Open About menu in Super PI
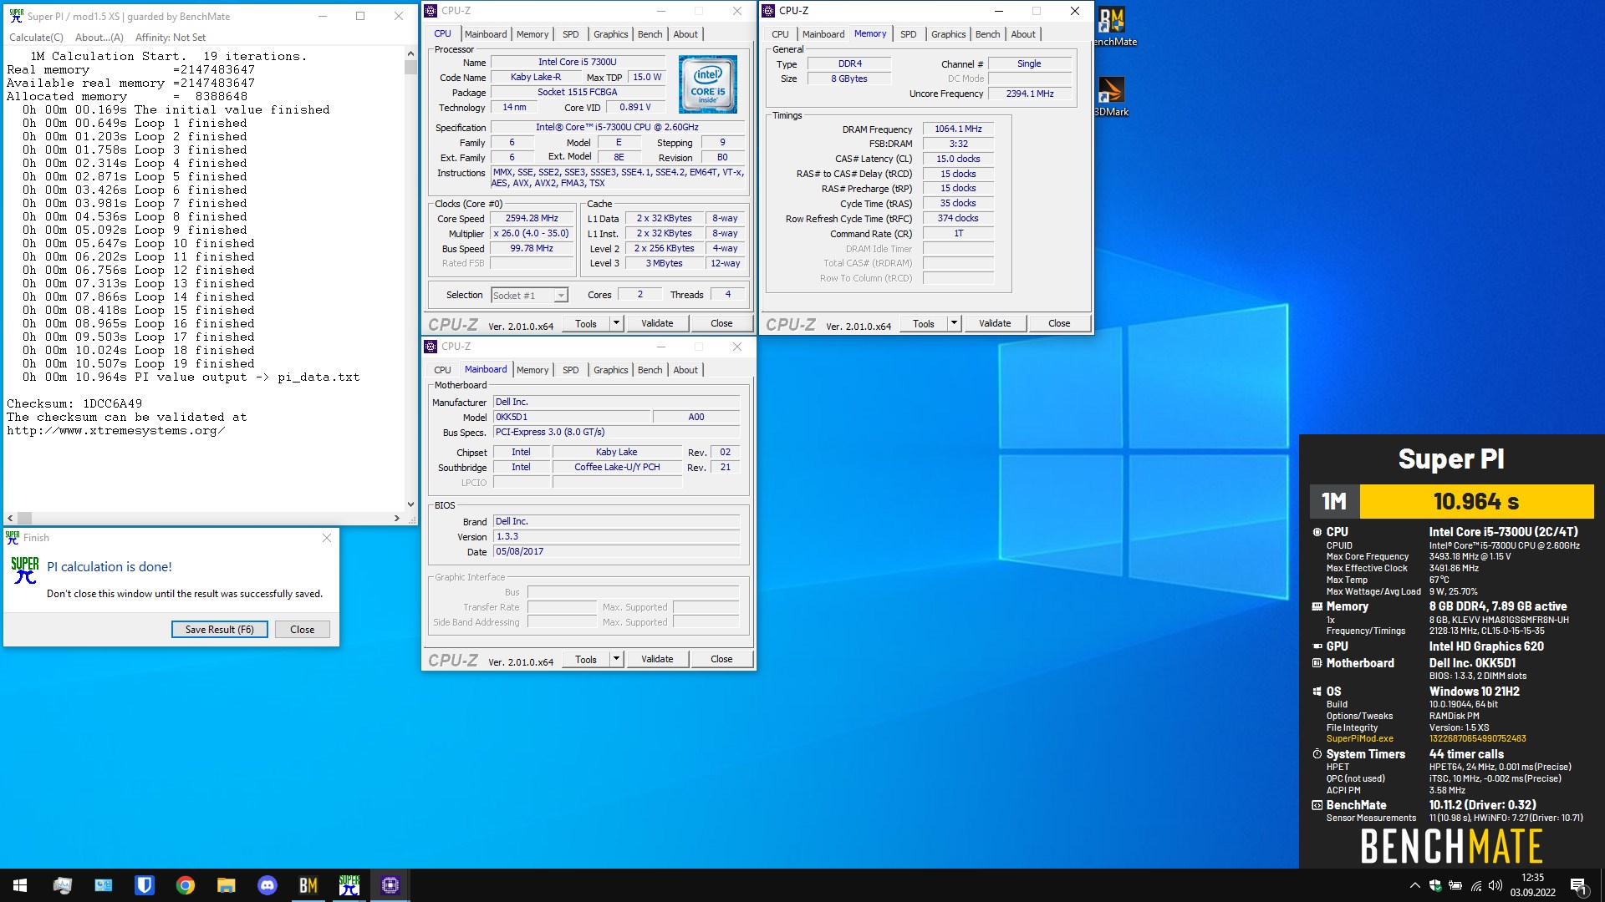Viewport: 1605px width, 902px height. coord(99,38)
